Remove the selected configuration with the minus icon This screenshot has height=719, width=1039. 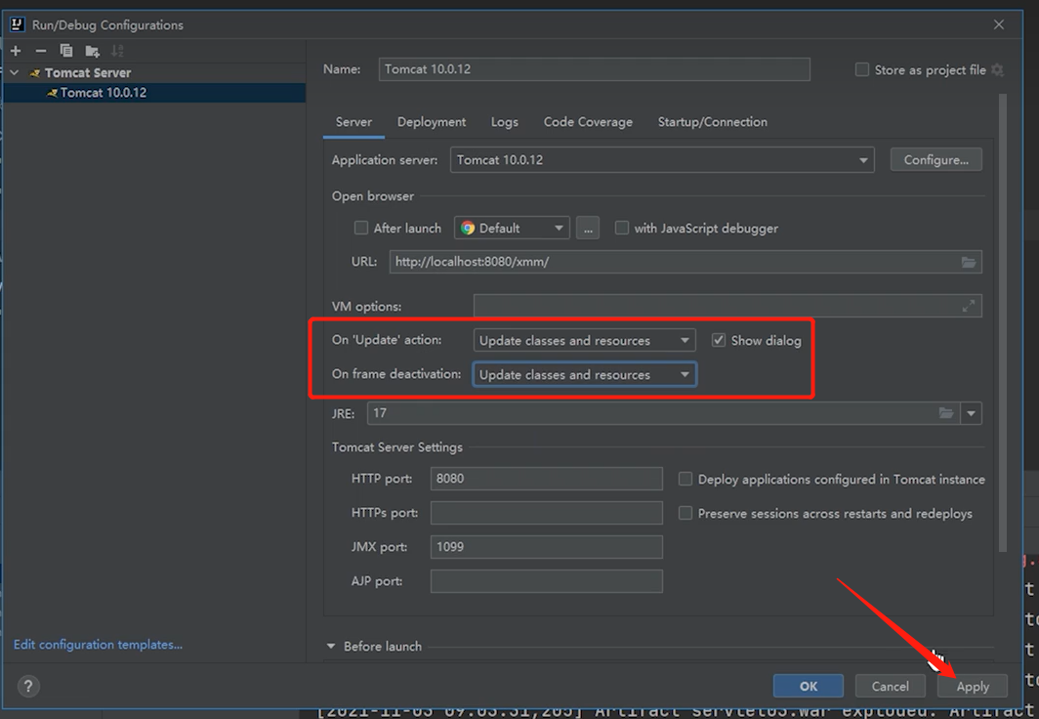point(41,51)
